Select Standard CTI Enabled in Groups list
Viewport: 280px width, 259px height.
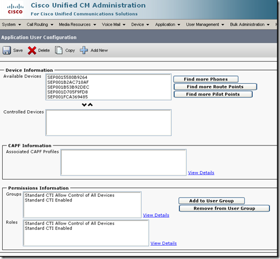click(48, 200)
